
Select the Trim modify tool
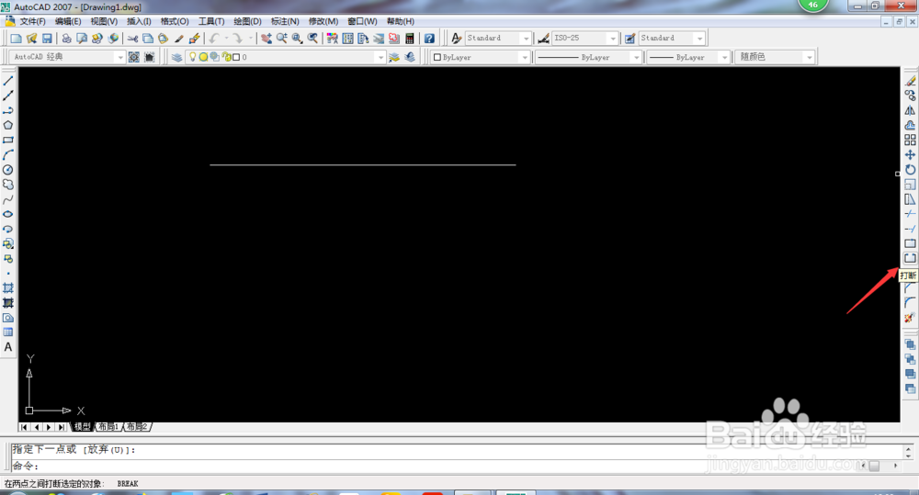(x=910, y=214)
